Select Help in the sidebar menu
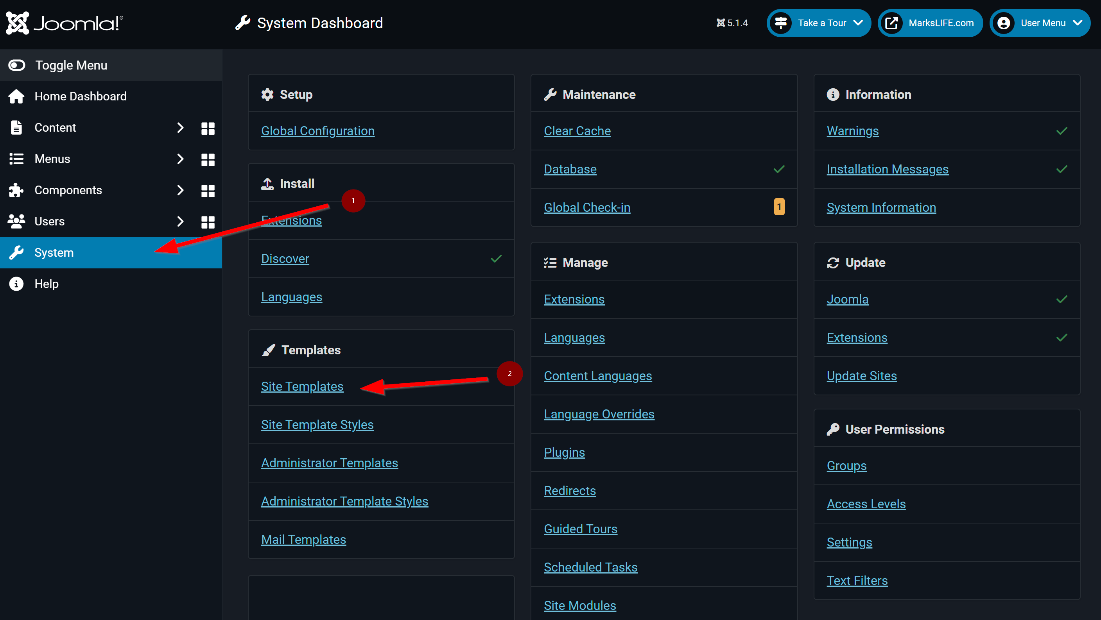The width and height of the screenshot is (1101, 620). click(x=46, y=284)
